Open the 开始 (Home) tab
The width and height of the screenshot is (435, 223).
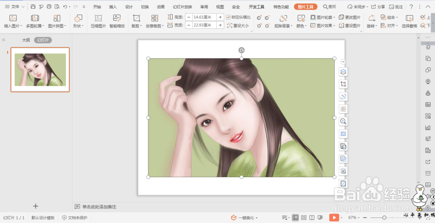pyautogui.click(x=97, y=7)
